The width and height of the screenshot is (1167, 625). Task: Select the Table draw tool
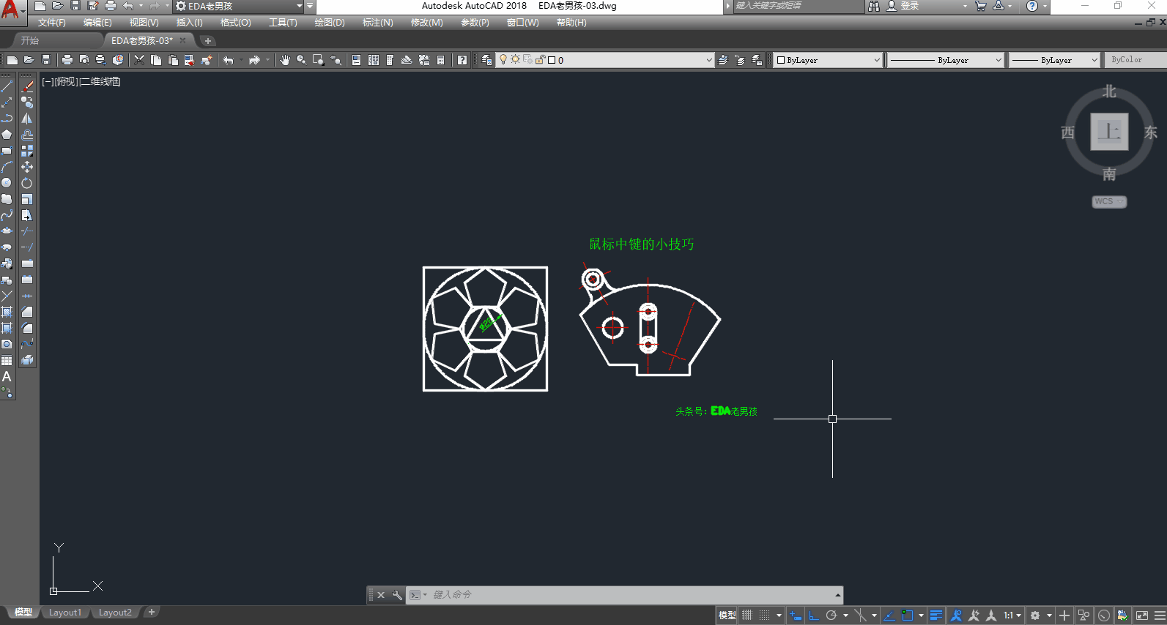coord(7,360)
